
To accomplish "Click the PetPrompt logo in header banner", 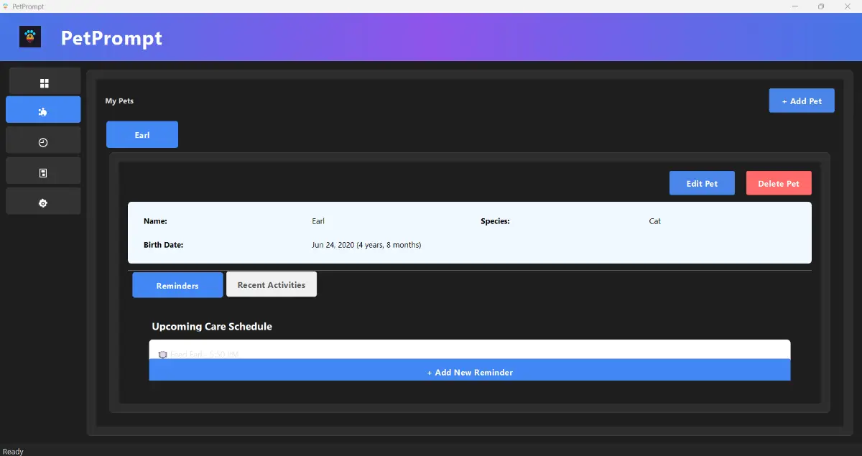I will 30,37.
